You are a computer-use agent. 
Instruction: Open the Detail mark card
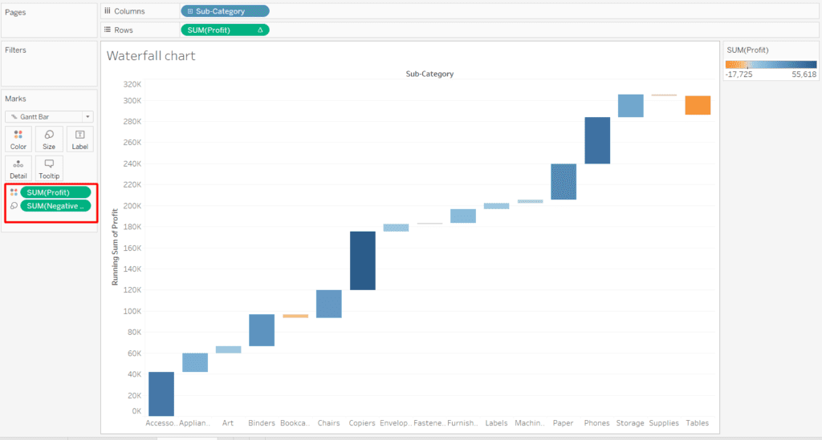click(18, 168)
